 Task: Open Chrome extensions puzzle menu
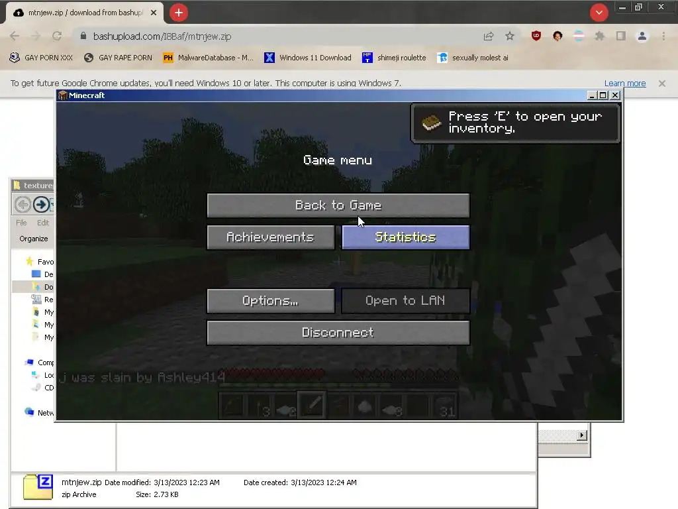point(600,36)
